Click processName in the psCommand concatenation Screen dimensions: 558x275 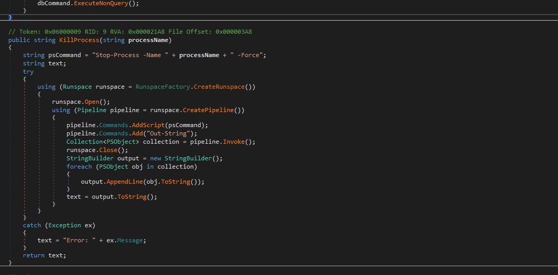[200, 55]
